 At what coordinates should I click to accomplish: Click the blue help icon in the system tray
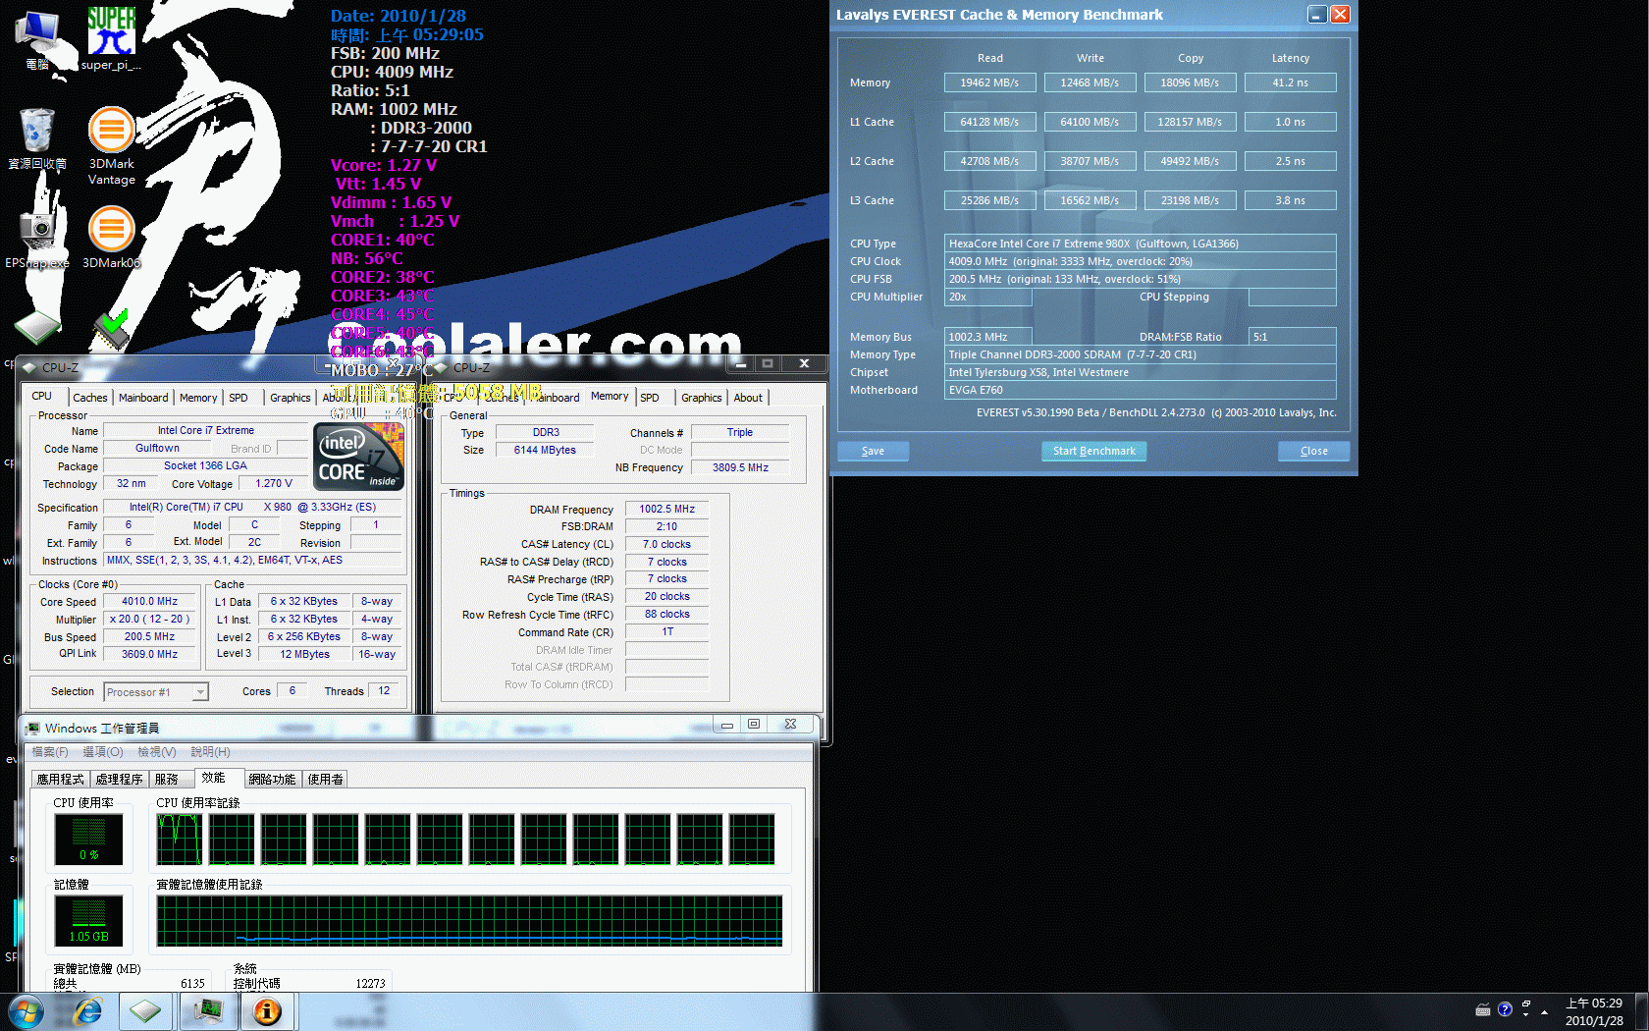point(1505,1009)
